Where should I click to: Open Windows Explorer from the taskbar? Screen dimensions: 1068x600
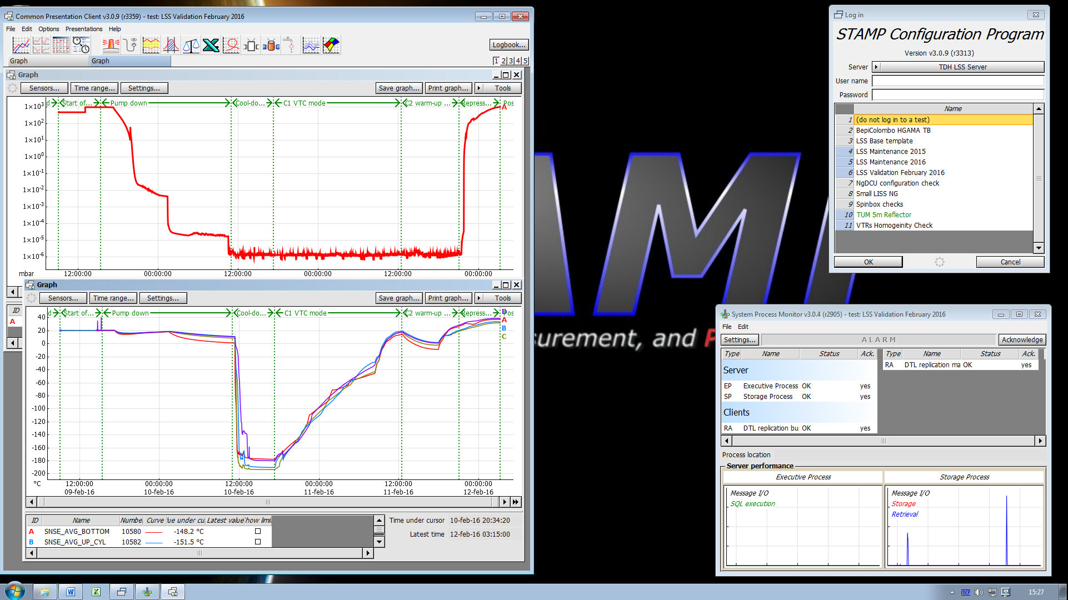pos(45,592)
